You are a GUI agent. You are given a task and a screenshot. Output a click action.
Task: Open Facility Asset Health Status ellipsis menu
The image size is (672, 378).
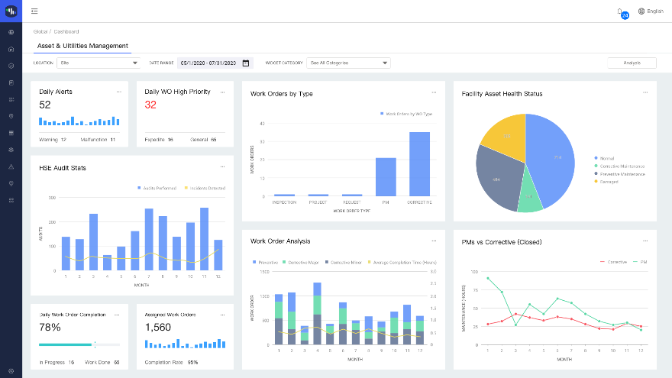(x=645, y=92)
